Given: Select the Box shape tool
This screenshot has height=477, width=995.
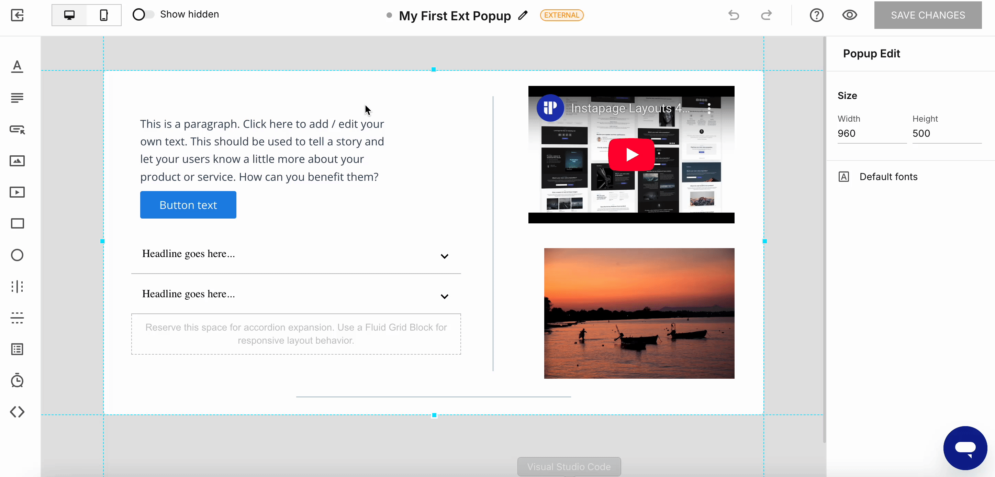Looking at the screenshot, I should click(17, 224).
